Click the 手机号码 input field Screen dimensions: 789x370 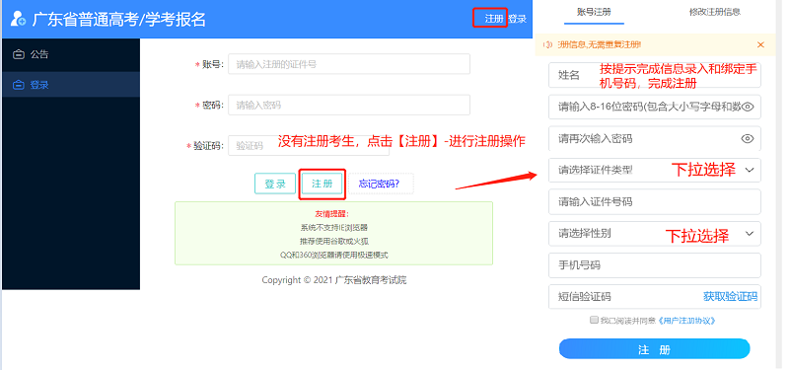(655, 265)
